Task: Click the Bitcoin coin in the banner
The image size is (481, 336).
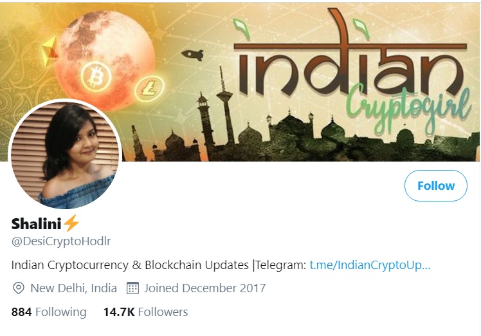Action: click(x=96, y=77)
